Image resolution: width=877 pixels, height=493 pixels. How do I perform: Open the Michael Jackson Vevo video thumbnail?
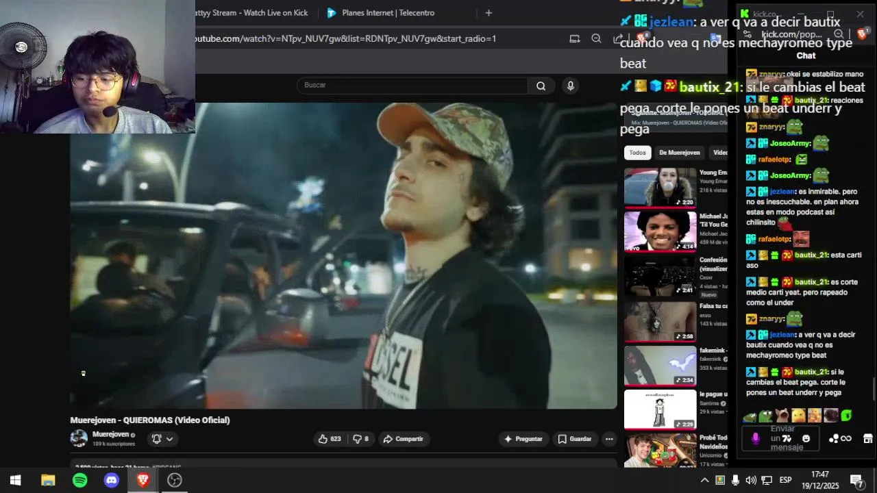[x=660, y=231]
